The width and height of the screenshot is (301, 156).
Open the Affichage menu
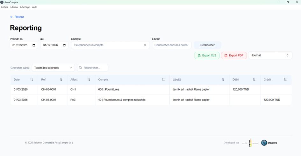click(x=25, y=7)
